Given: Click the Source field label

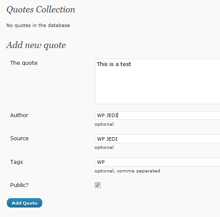Looking at the screenshot, I should click(x=19, y=139).
